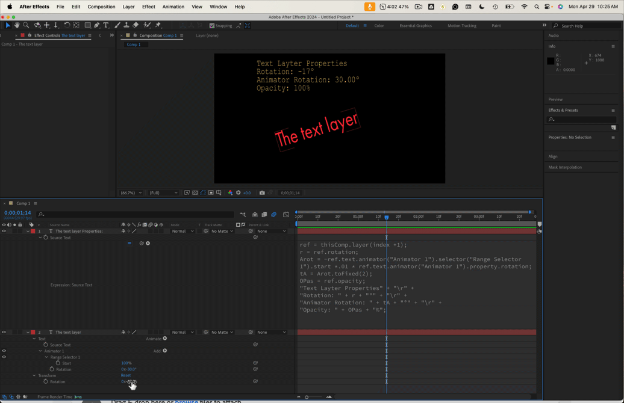Click the Effects & Presets search field
Image resolution: width=624 pixels, height=403 pixels.
(581, 119)
